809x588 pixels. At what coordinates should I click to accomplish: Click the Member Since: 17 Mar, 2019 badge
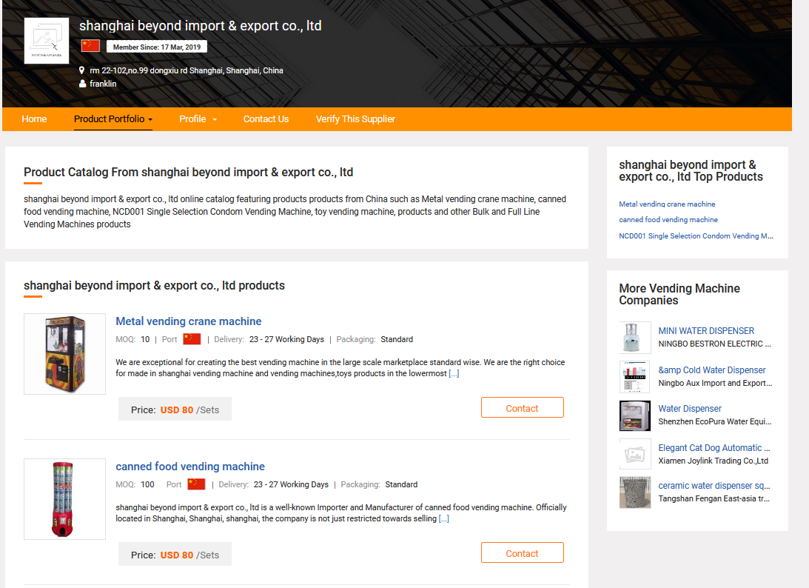click(x=157, y=47)
